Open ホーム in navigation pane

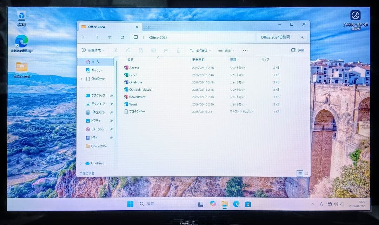coord(96,62)
